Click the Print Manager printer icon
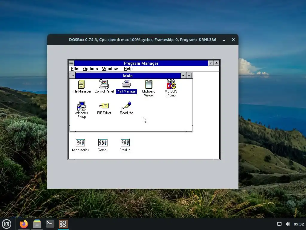Screen dimensions: 306x230 point(126,84)
